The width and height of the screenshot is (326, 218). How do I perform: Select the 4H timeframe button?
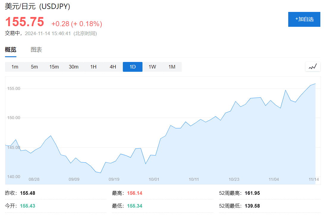[x=113, y=67]
